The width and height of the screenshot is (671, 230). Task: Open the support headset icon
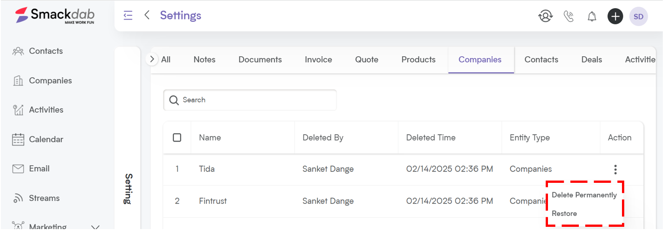(x=545, y=16)
